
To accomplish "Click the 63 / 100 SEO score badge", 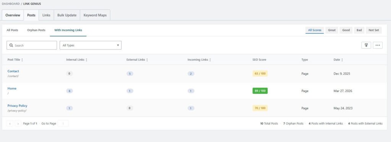I will [x=260, y=74].
